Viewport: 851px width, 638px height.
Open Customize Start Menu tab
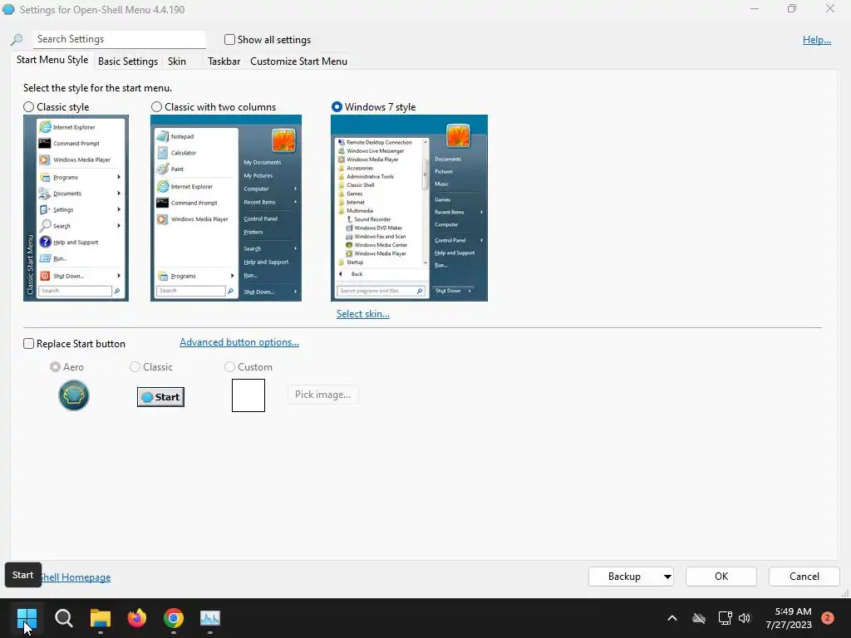(x=298, y=61)
